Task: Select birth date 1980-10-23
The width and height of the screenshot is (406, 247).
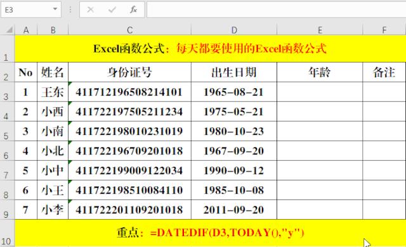Action: point(234,131)
